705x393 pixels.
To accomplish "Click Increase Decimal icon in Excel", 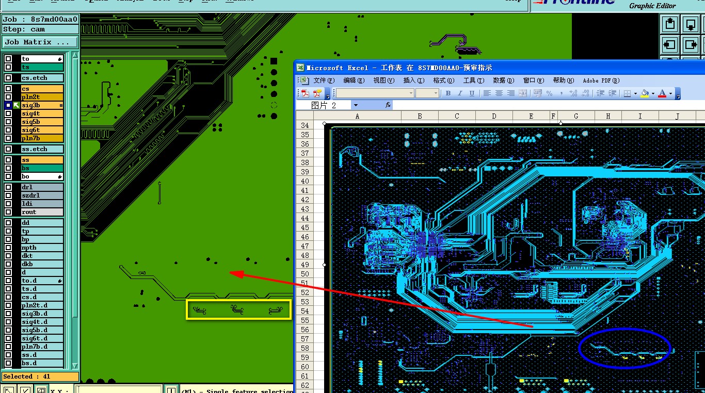I will pyautogui.click(x=573, y=93).
